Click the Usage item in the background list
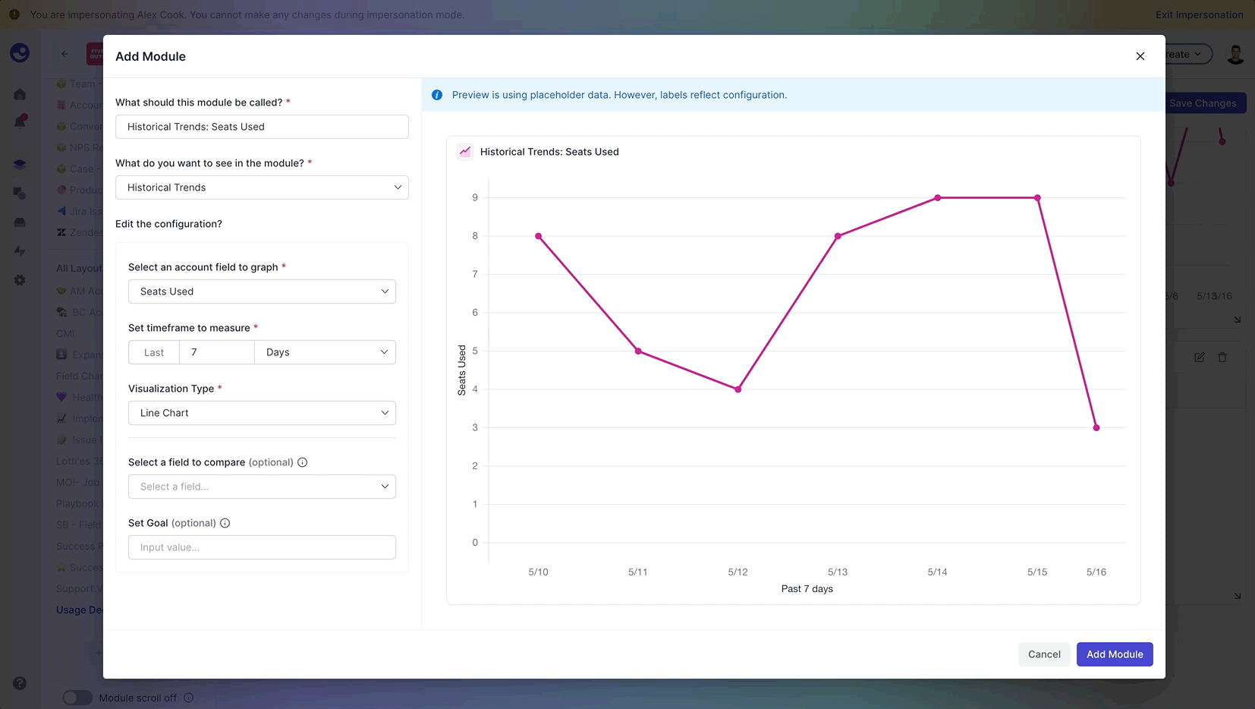Viewport: 1255px width, 709px height. 79,610
